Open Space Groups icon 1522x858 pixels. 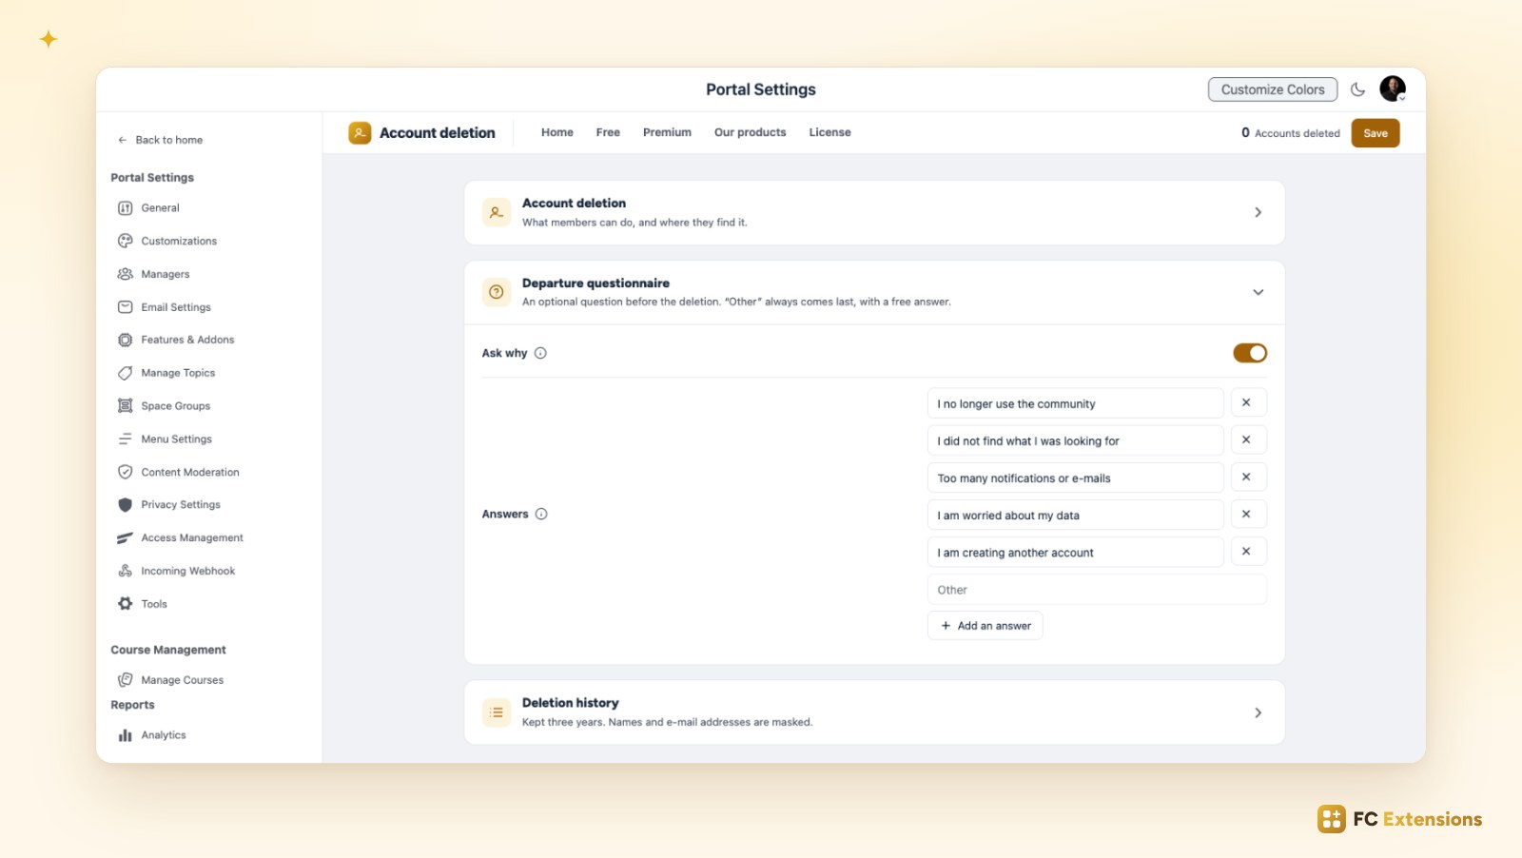pyautogui.click(x=125, y=406)
